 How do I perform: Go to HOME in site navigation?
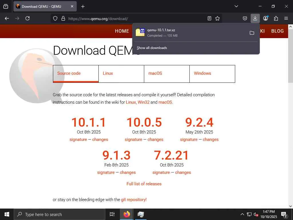click(x=122, y=31)
